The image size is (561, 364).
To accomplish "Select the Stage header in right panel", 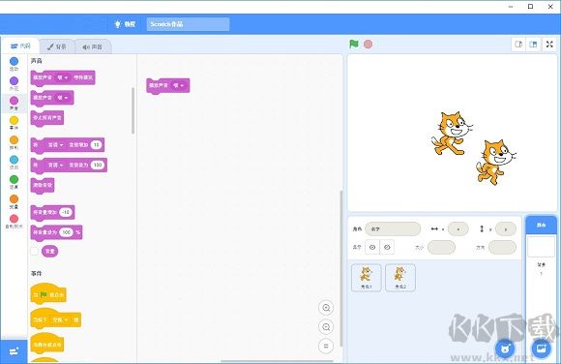I will (x=541, y=225).
